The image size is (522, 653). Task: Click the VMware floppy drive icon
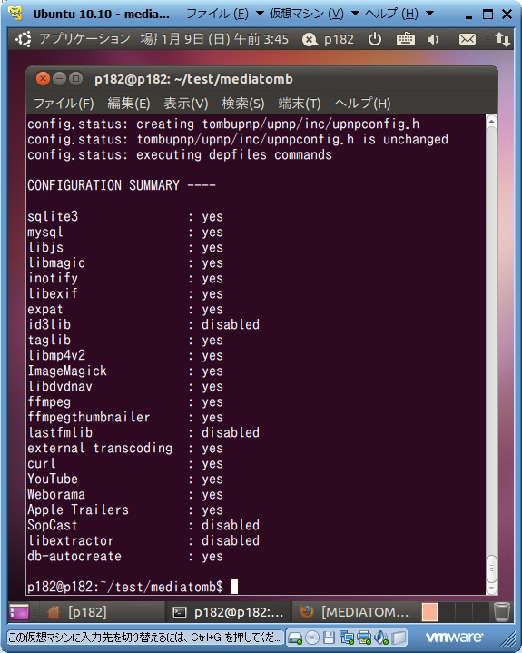(329, 638)
